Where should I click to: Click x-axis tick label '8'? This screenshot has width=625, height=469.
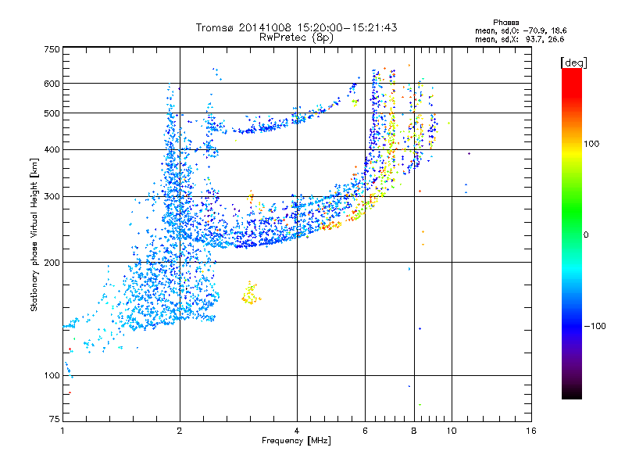point(414,431)
